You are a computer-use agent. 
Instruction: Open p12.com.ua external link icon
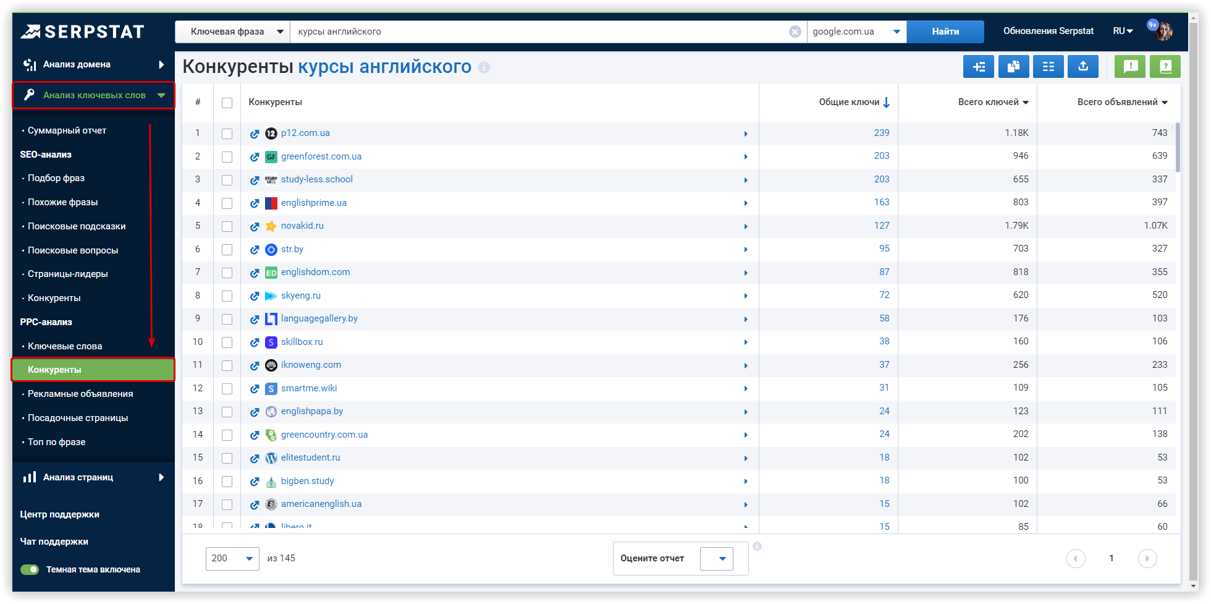pyautogui.click(x=255, y=134)
